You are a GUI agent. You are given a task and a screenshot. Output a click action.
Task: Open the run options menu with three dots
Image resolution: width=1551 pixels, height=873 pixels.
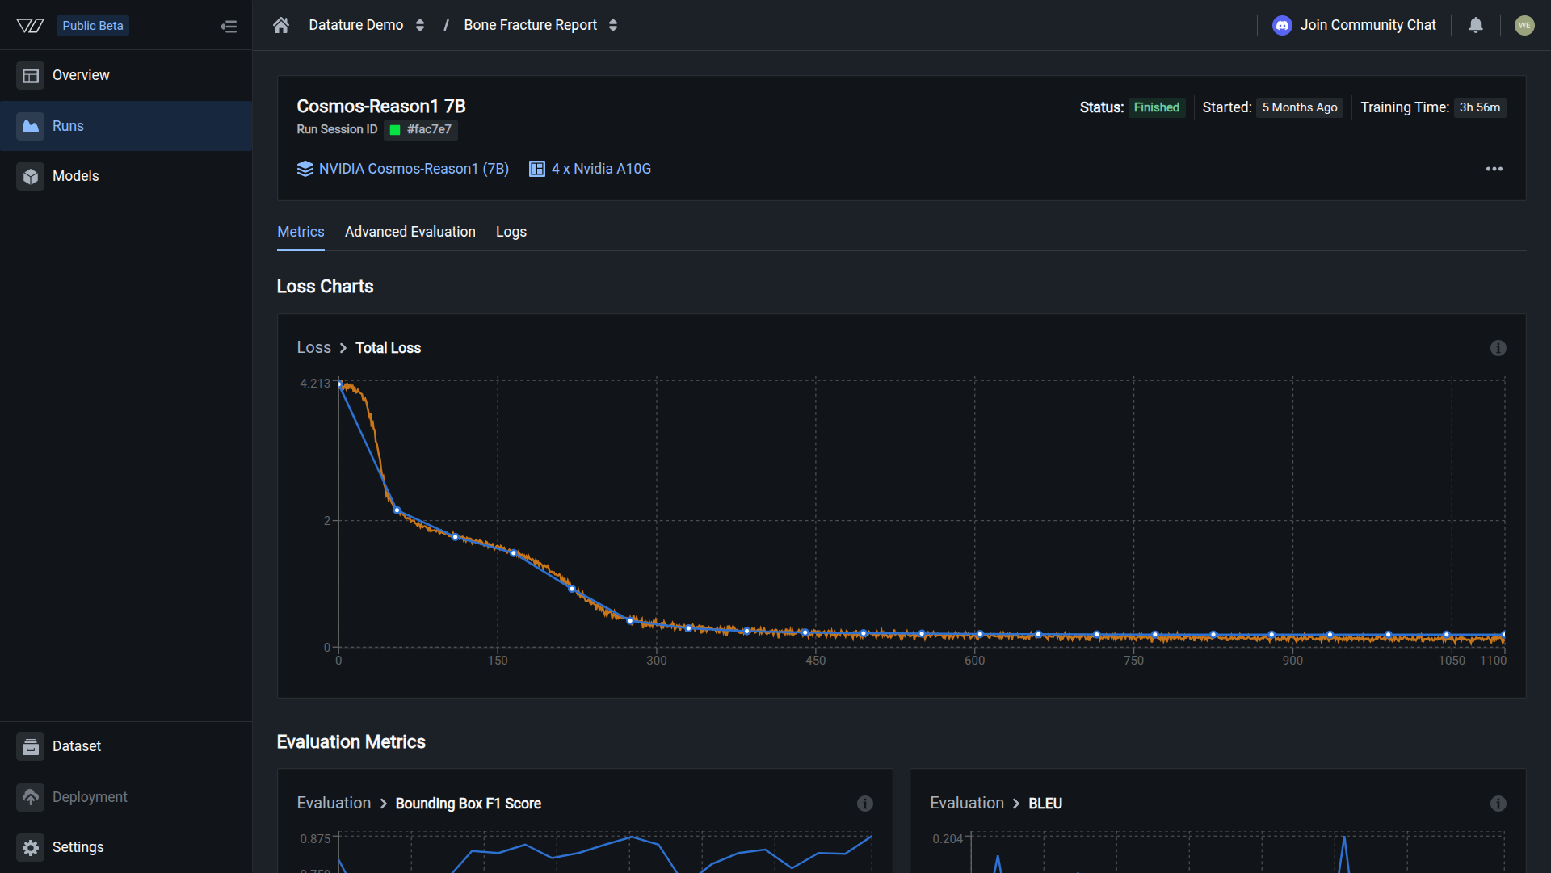1494,169
